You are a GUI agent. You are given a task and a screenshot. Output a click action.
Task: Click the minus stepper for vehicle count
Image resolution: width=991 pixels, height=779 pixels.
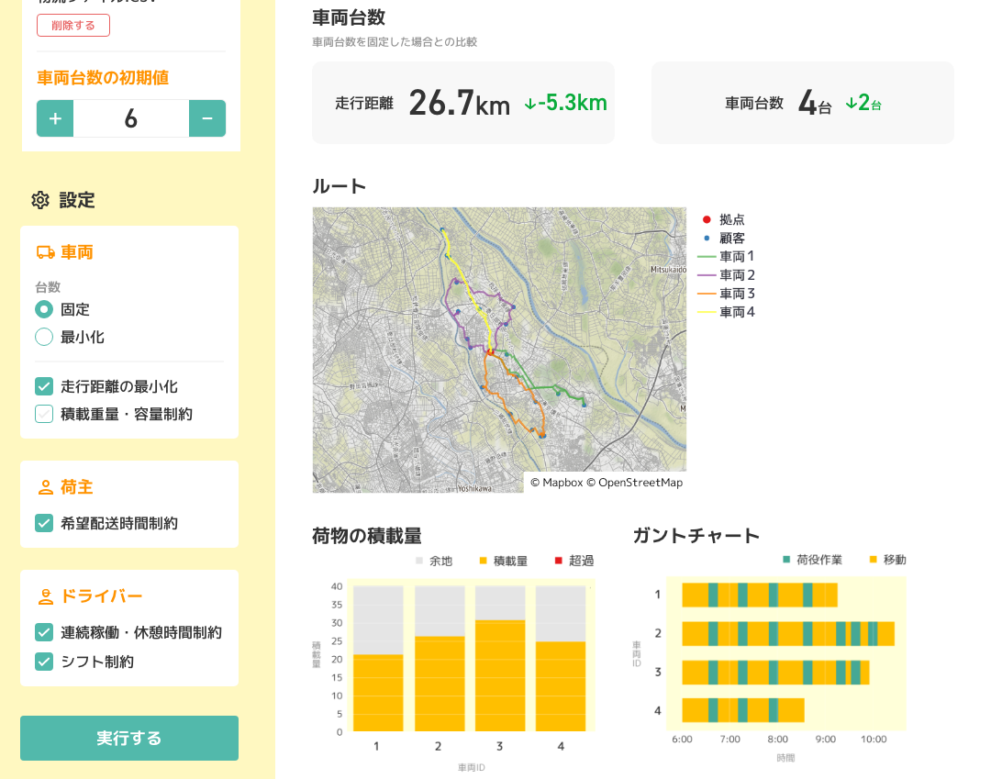tap(207, 118)
